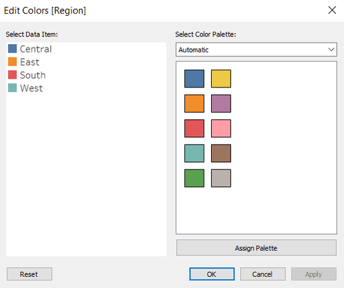Pick the teal palette swatch
Screen dimensions: 344x288
(194, 153)
